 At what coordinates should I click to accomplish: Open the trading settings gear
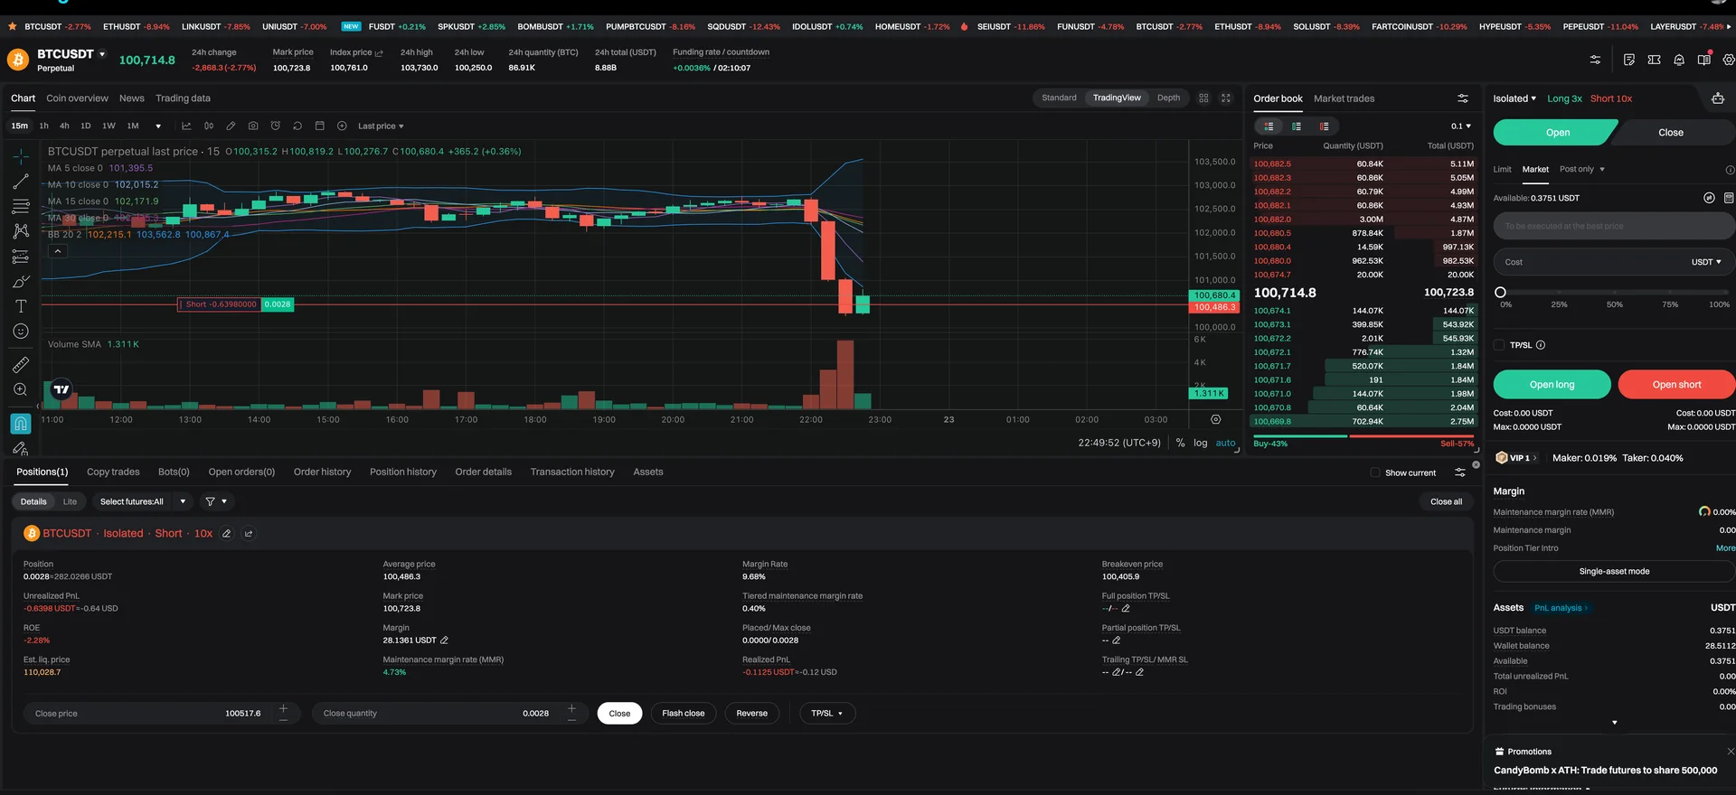pyautogui.click(x=1729, y=60)
